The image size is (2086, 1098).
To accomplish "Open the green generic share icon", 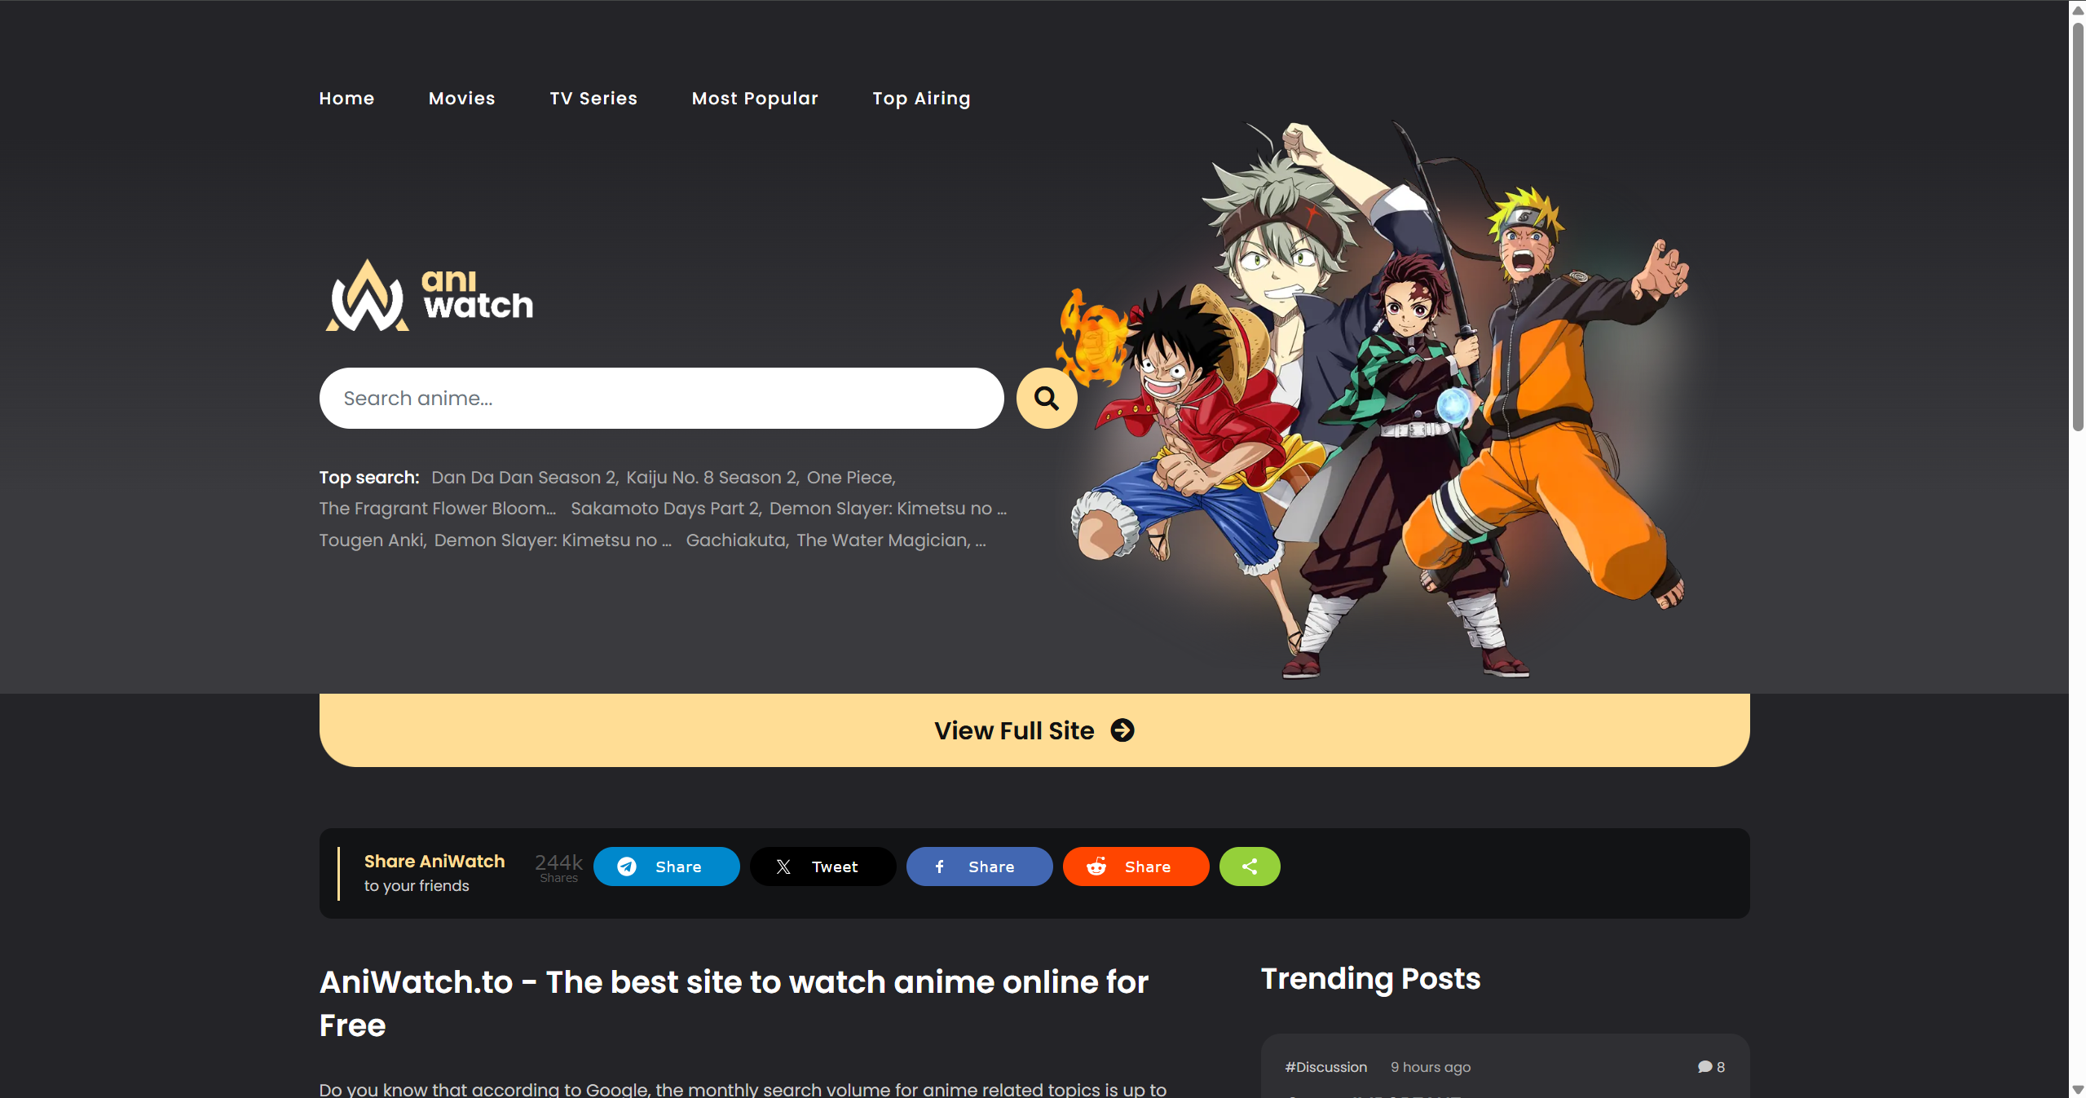I will pyautogui.click(x=1250, y=866).
